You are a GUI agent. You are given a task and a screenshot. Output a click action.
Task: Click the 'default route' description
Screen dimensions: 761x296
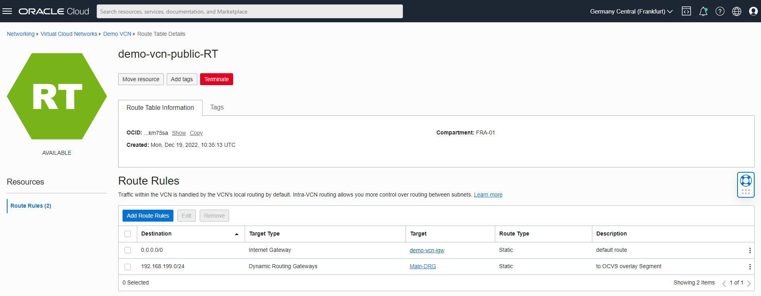tap(611, 250)
